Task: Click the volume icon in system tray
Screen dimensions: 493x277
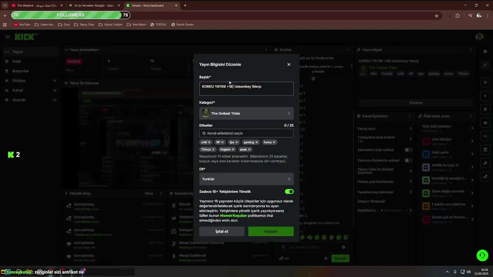Action: click(x=469, y=272)
